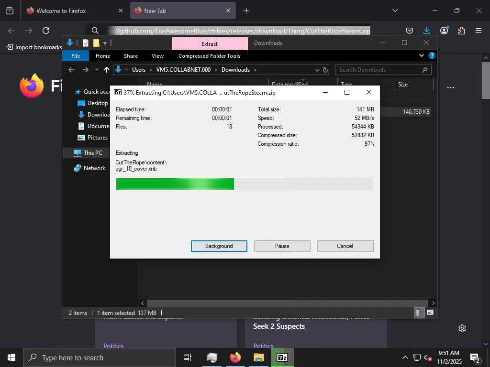Go forward in Explorer navigation
The width and height of the screenshot is (490, 367).
click(85, 70)
